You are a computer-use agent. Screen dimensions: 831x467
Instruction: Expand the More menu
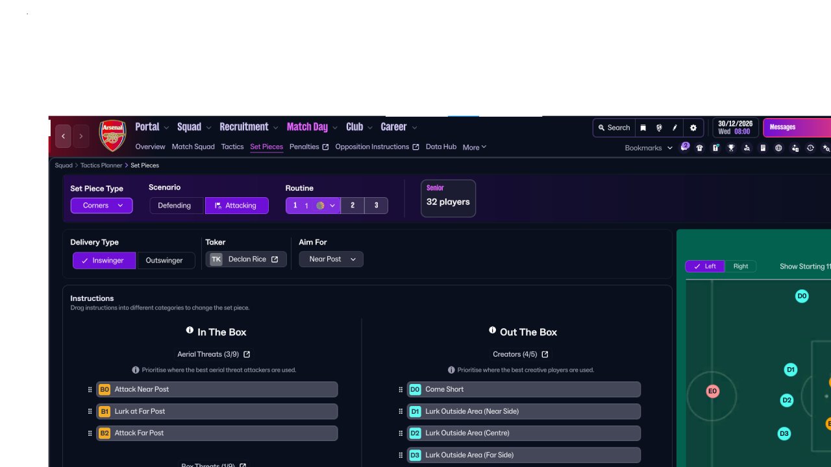(x=475, y=147)
